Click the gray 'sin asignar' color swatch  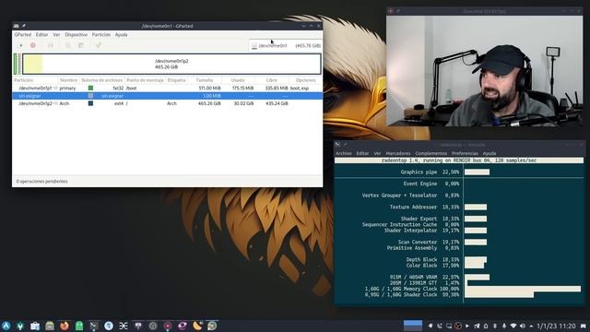tap(90, 96)
